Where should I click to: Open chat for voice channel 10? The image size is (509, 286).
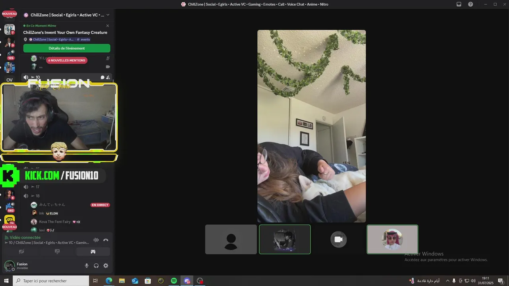coord(102,77)
